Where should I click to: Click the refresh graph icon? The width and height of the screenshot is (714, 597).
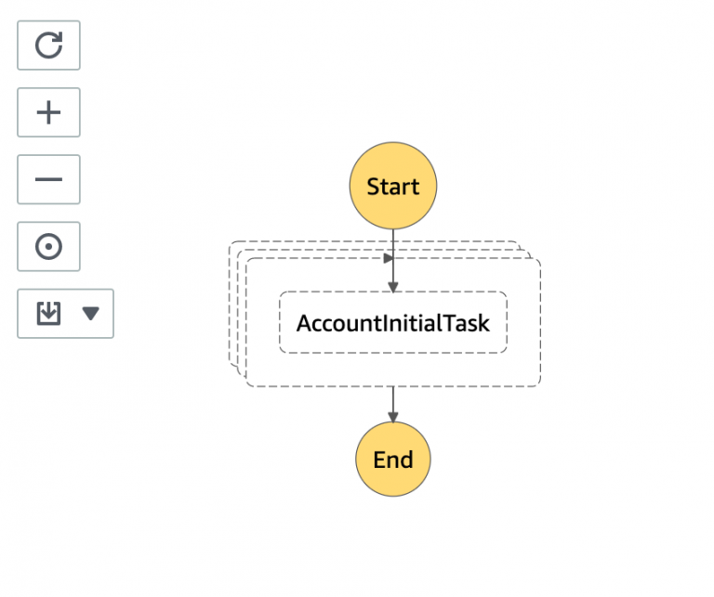(48, 45)
